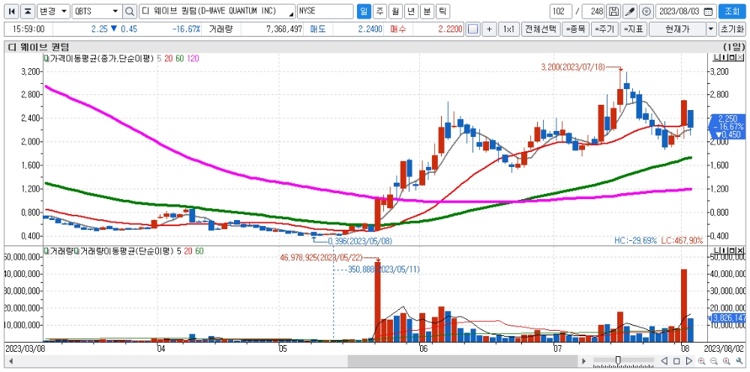
Task: Click the 초기화 reset button
Action: pyautogui.click(x=732, y=29)
